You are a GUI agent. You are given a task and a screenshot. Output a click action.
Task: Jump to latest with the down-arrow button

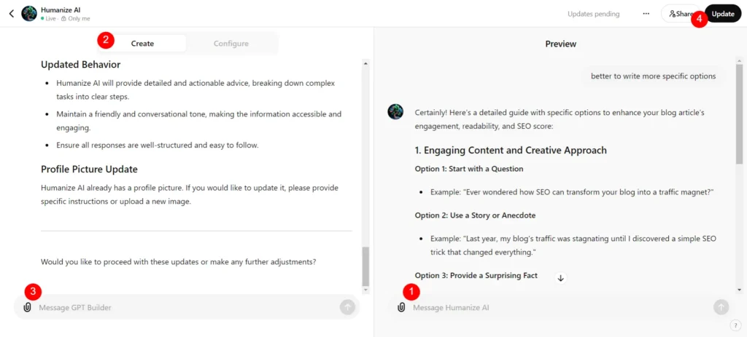(x=561, y=279)
